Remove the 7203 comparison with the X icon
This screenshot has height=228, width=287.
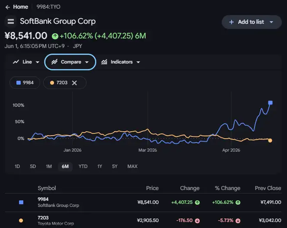coord(74,83)
